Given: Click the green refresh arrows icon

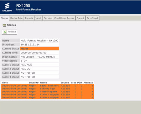Looking at the screenshot, I should click(5, 32).
